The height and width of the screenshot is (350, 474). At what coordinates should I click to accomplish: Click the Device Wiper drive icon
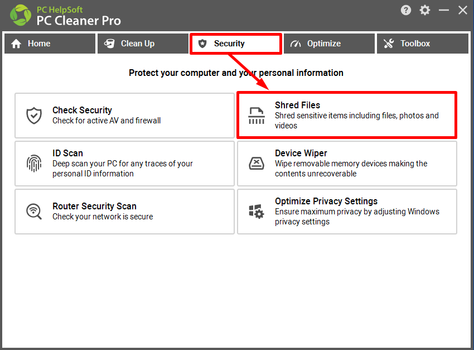[x=257, y=164]
